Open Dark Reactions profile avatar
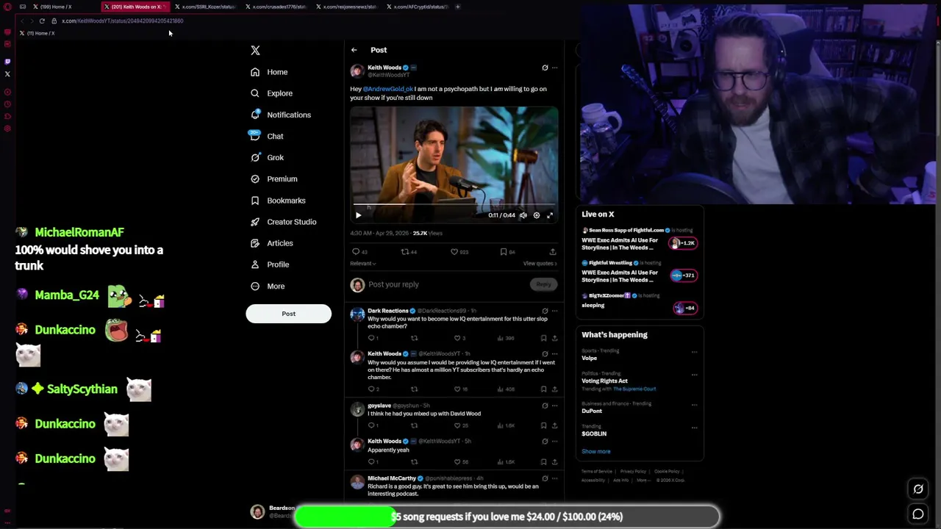 click(x=357, y=315)
